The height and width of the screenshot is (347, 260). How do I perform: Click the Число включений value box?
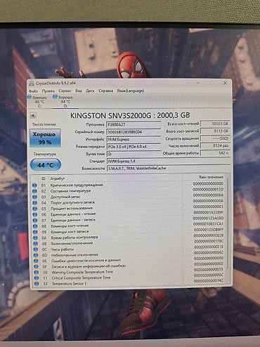[x=215, y=145]
